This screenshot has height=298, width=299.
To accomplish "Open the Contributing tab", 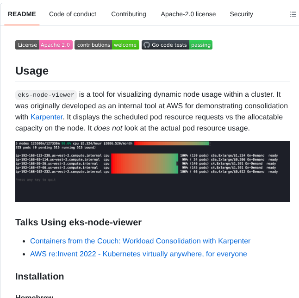I will (x=129, y=14).
